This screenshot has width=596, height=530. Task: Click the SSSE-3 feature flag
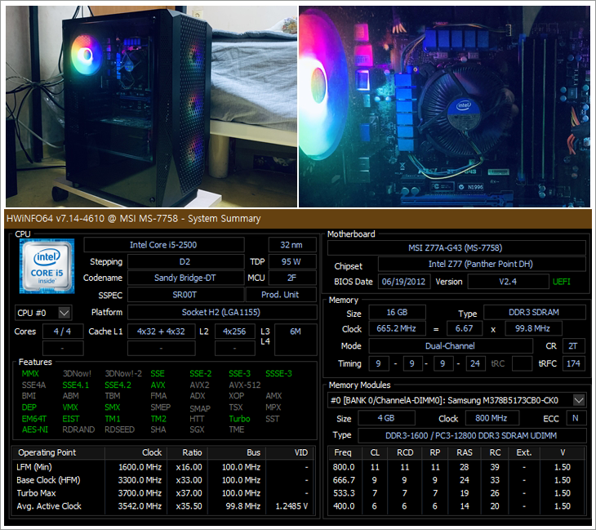point(278,374)
